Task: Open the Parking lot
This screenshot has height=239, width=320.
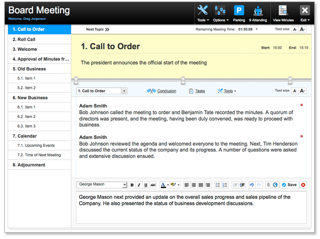Action: [239, 13]
